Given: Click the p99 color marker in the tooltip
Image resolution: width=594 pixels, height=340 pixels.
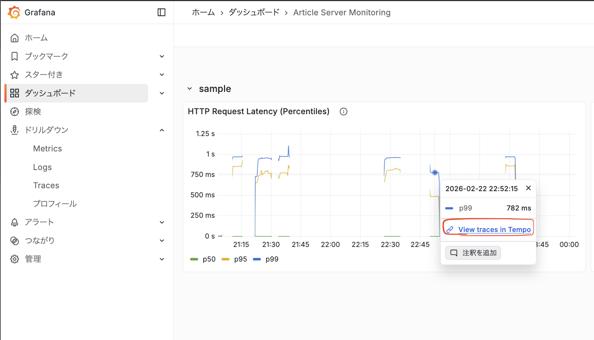Looking at the screenshot, I should [x=450, y=208].
